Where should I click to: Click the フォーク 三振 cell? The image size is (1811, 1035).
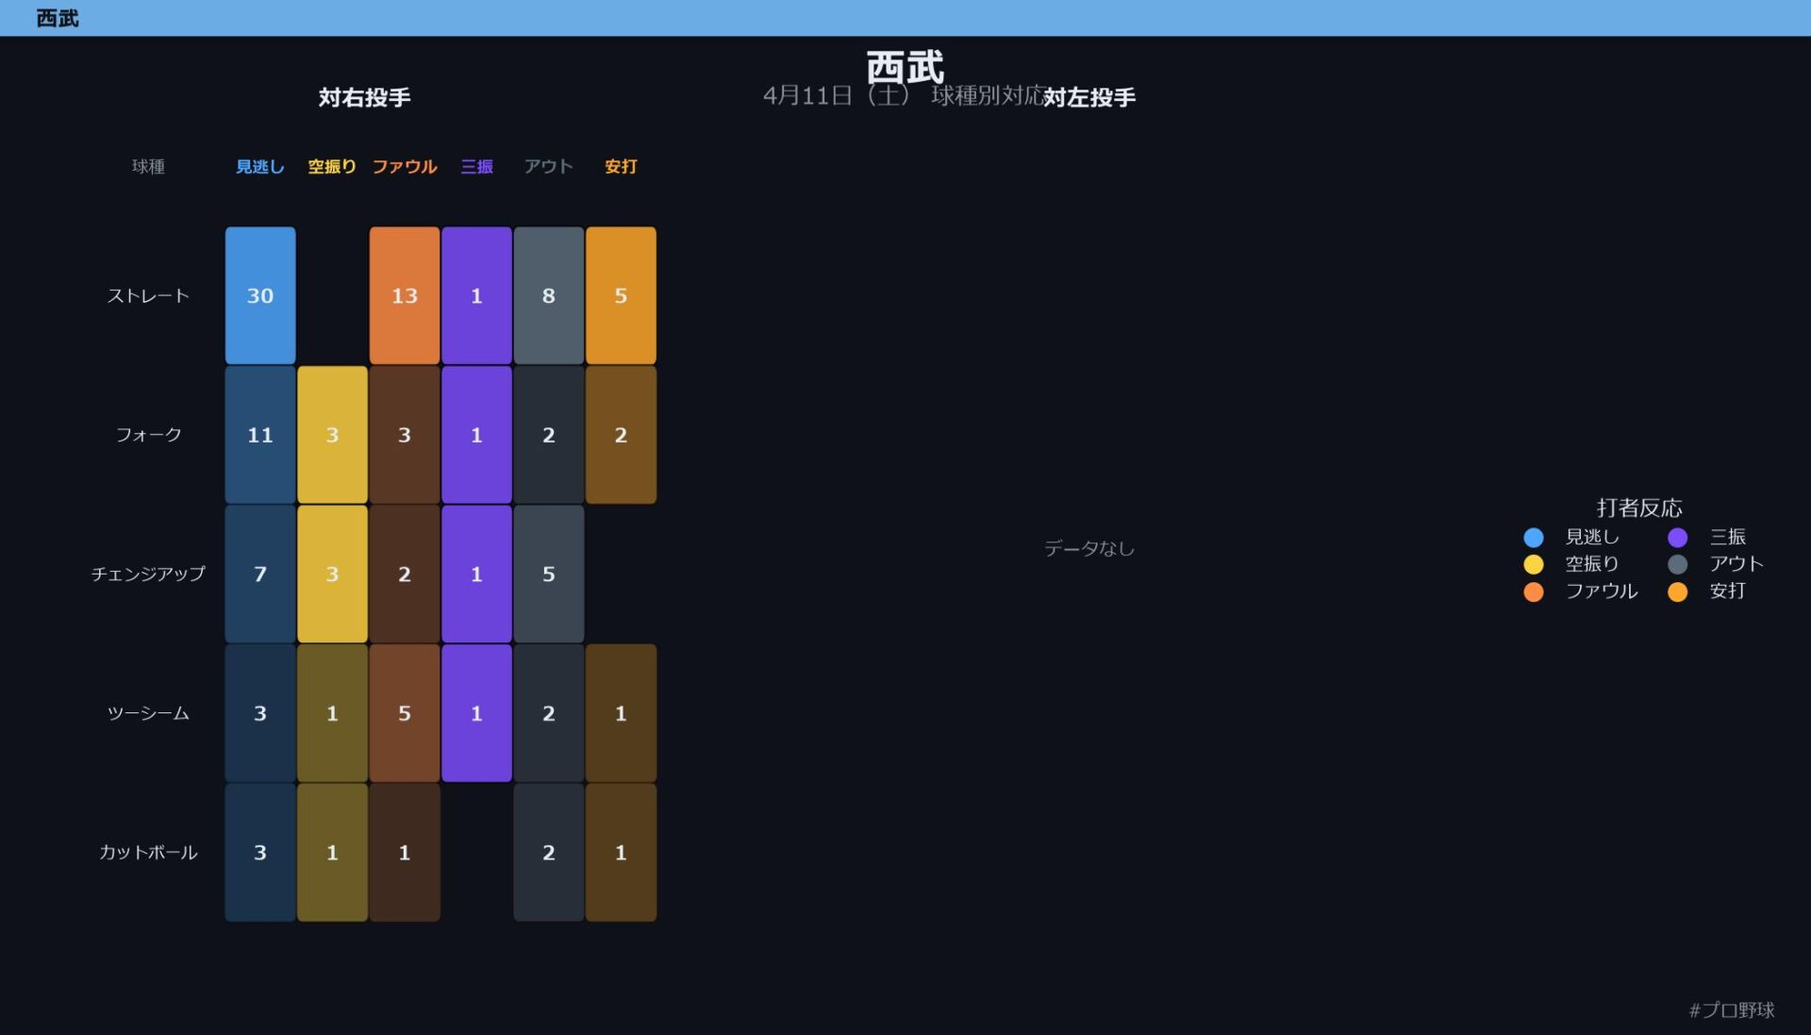[x=476, y=435]
